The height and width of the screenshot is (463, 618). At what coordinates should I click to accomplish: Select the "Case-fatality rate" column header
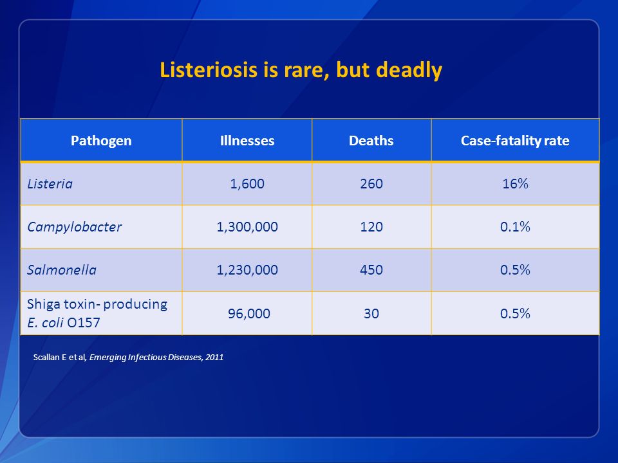(515, 140)
